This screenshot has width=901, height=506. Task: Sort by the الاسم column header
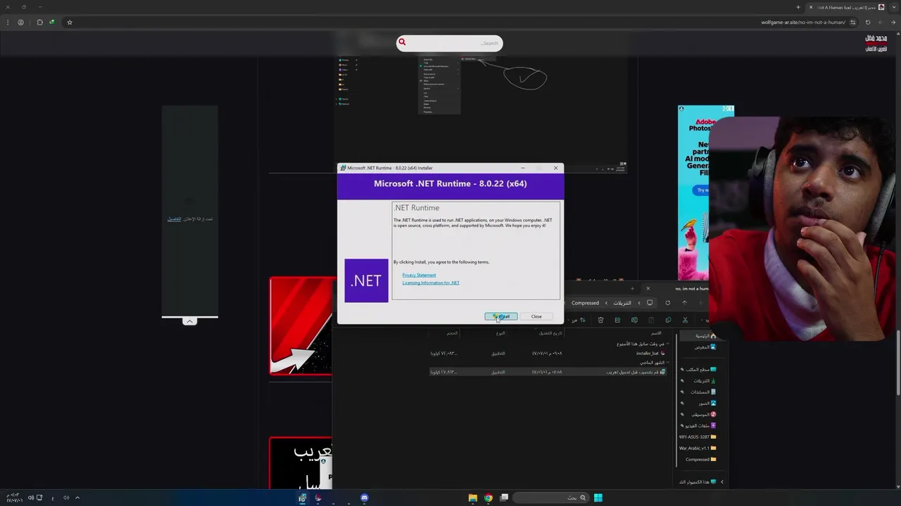[656, 333]
